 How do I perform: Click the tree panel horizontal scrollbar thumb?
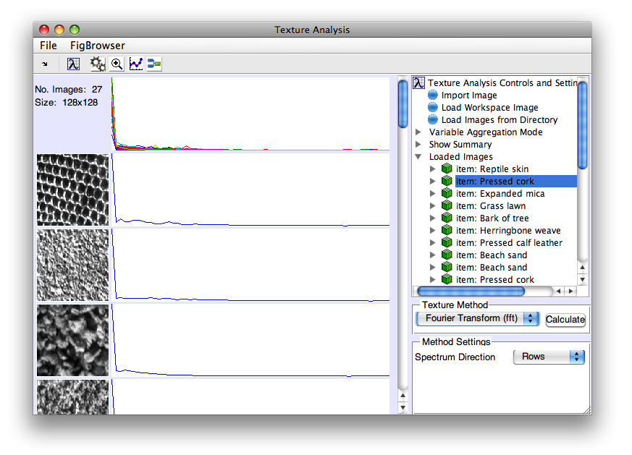point(471,291)
